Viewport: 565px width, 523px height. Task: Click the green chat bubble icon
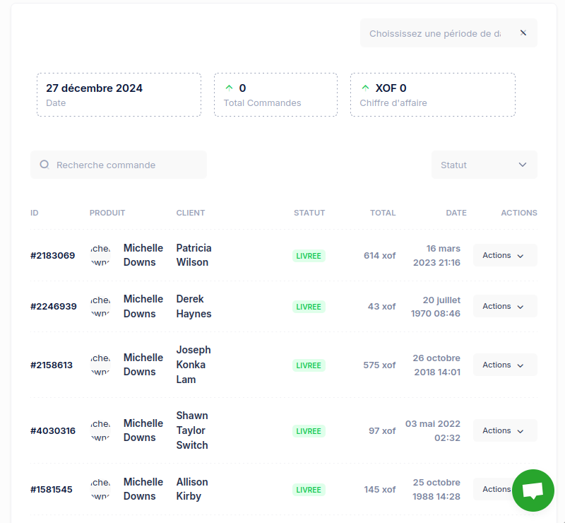[533, 490]
